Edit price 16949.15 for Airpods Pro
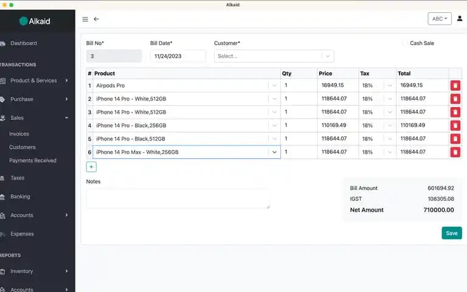Screen dimensions: 467x292 (x=337, y=86)
